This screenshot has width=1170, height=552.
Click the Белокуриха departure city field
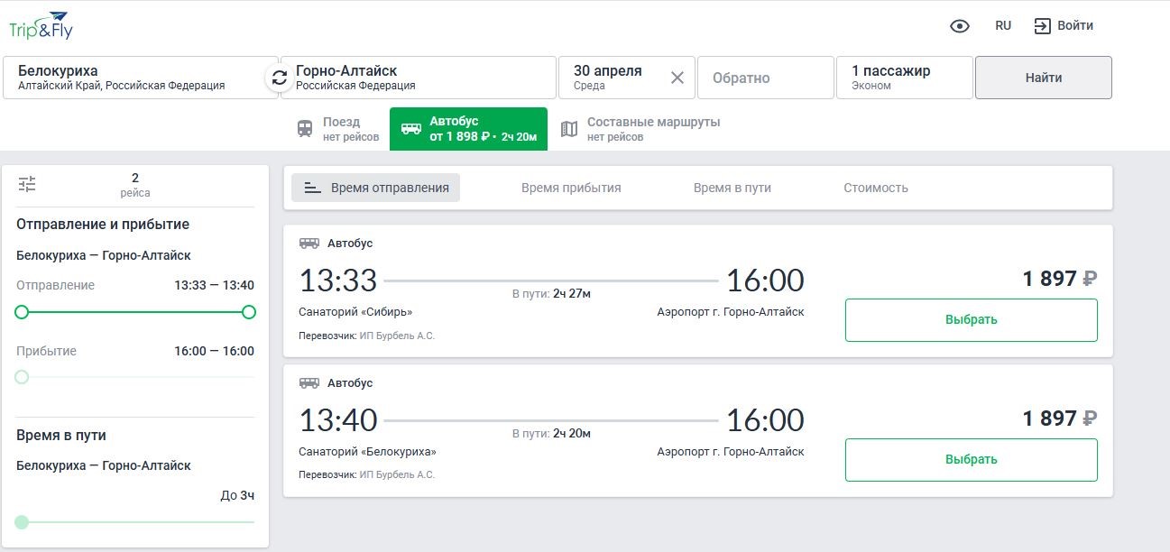135,78
